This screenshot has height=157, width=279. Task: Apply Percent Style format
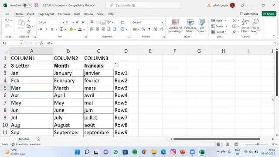143,29
